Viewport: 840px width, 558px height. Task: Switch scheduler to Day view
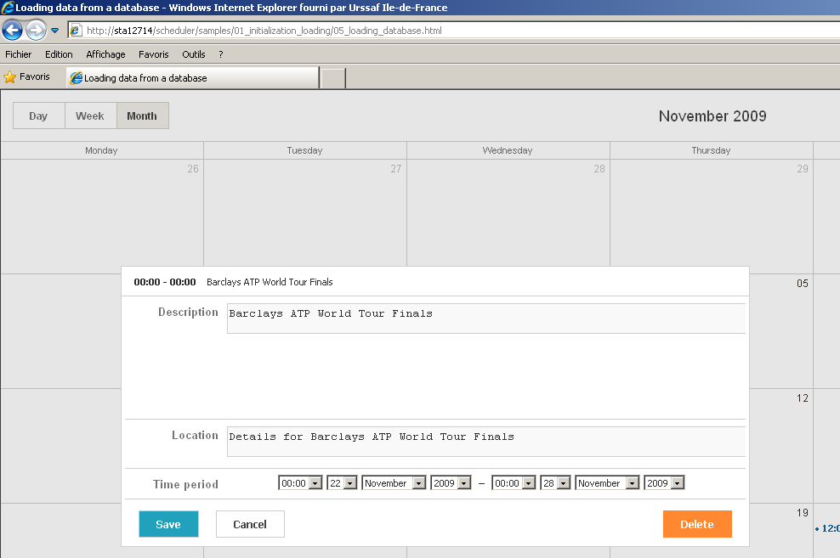(38, 116)
